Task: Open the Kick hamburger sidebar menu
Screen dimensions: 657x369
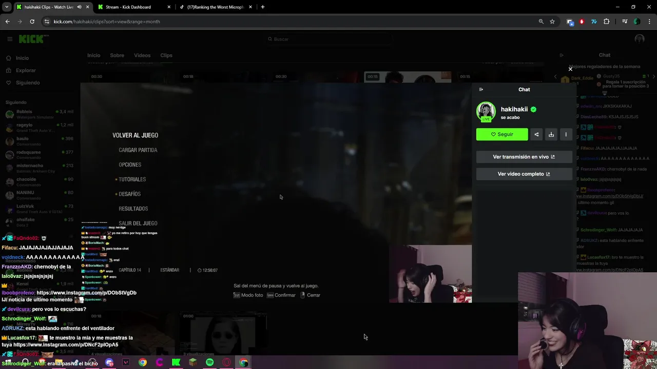Action: [x=10, y=39]
